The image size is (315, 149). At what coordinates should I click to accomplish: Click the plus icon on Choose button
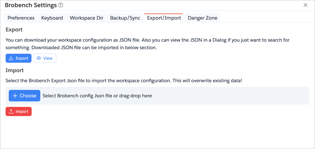pos(15,96)
